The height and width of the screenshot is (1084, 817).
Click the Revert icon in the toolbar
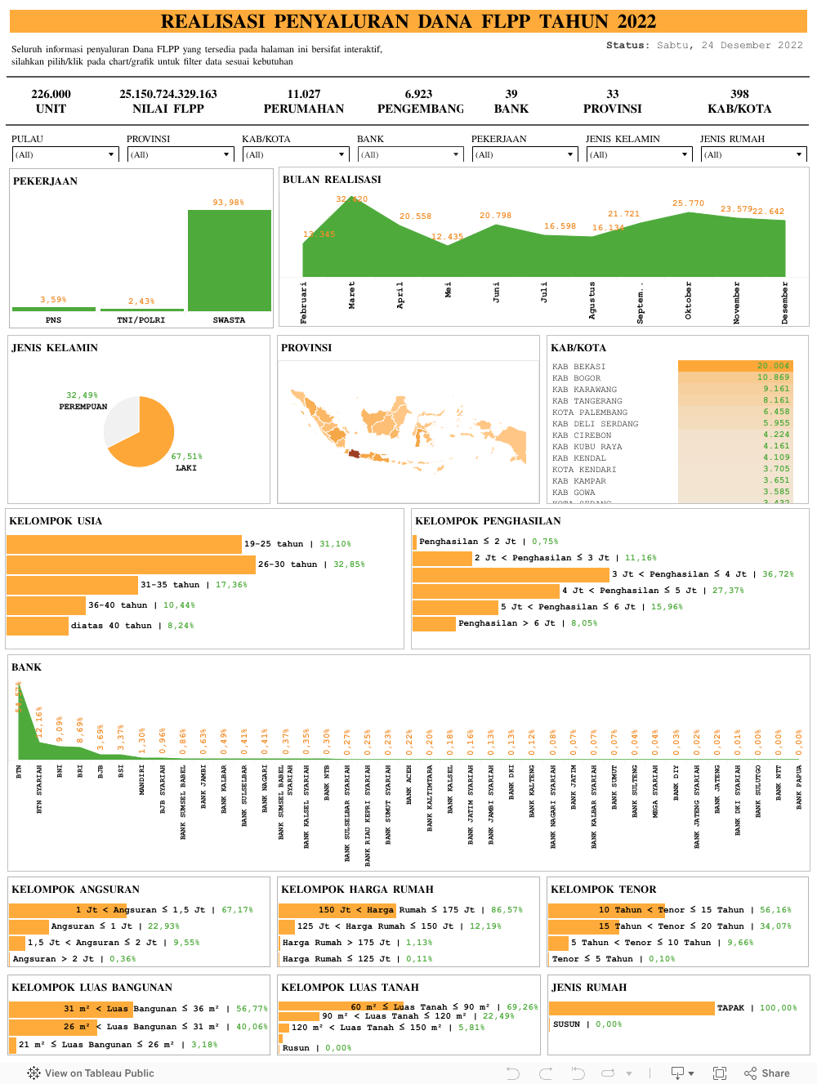578,1073
